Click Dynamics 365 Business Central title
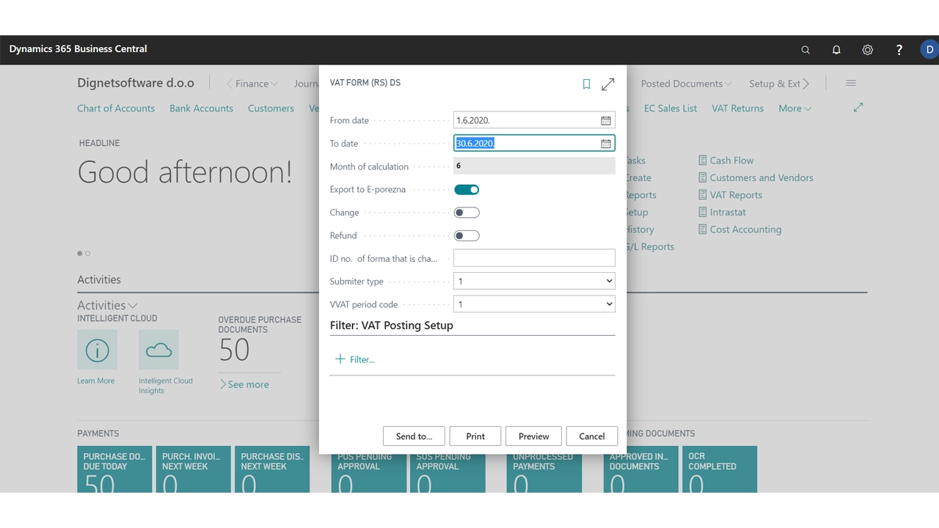 tap(78, 49)
